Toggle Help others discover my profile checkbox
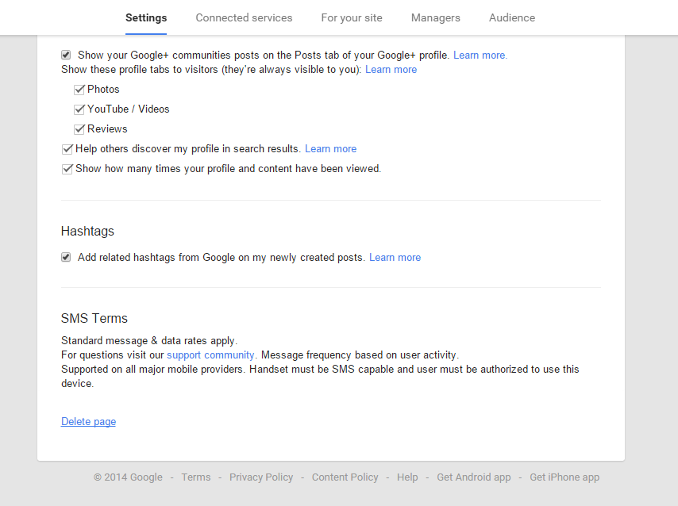678x506 pixels. point(67,149)
